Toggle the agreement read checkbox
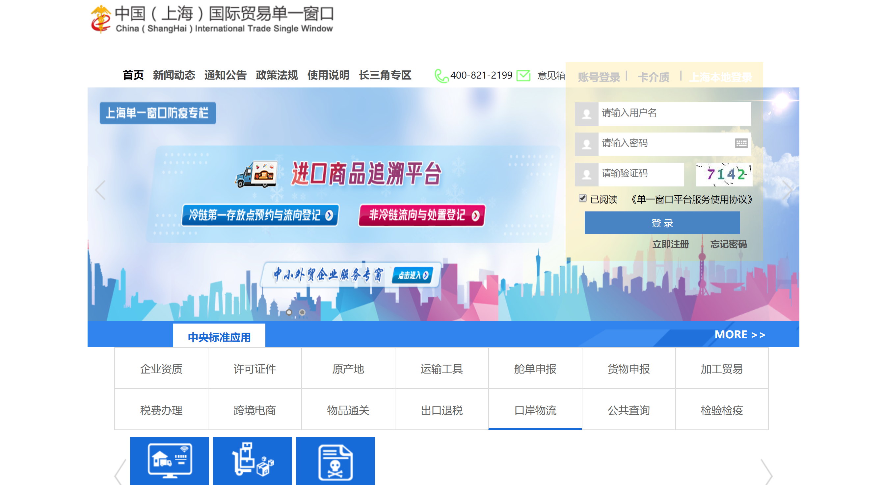The image size is (883, 485). [582, 198]
